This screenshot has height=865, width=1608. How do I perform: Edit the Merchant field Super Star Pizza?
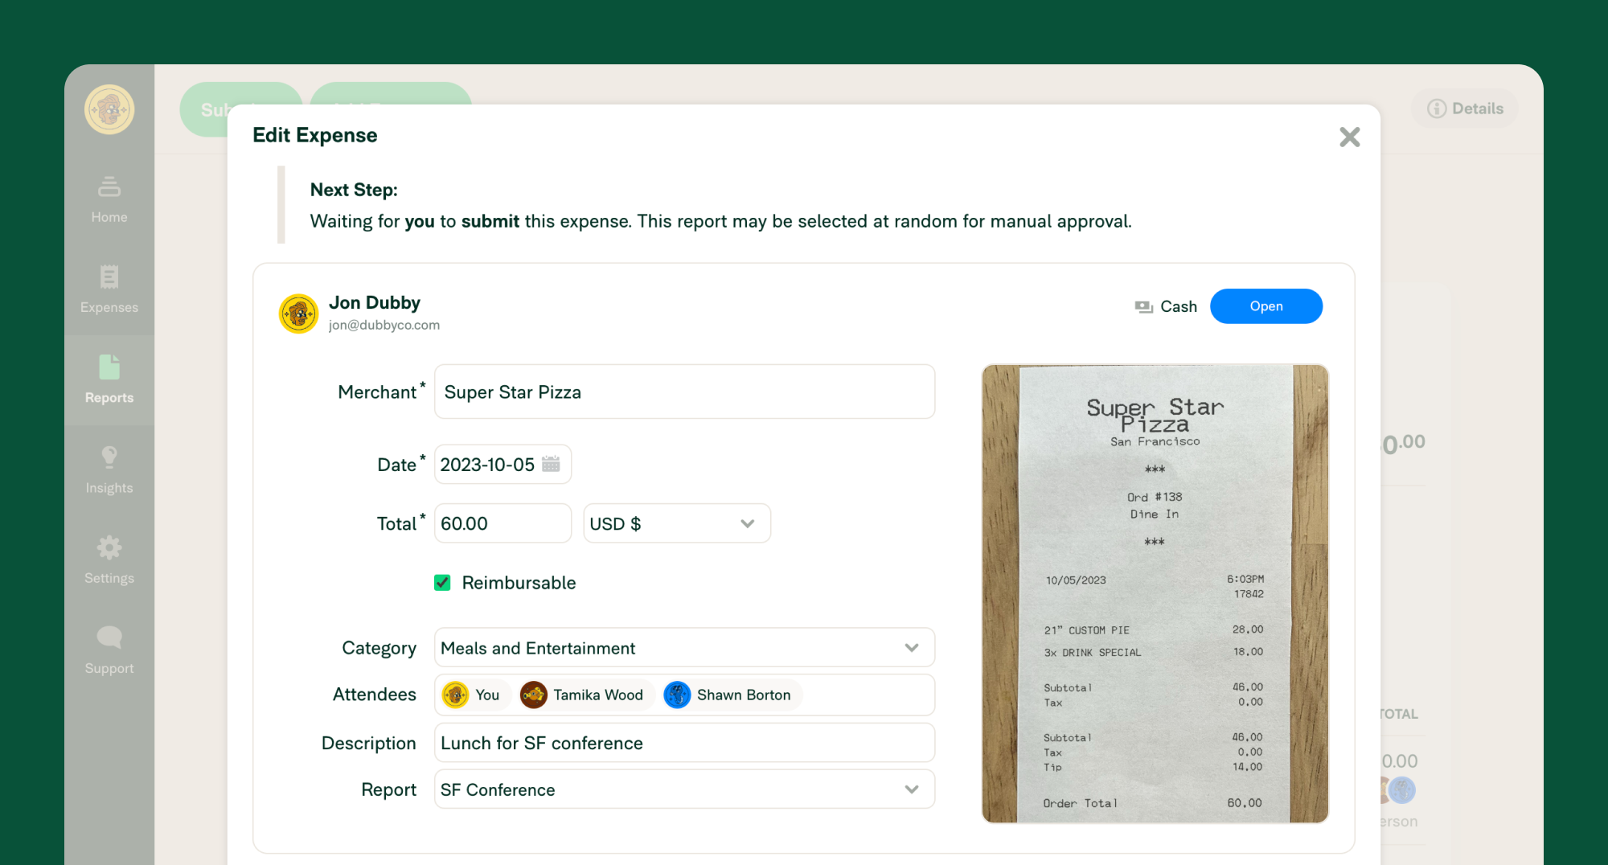[684, 392]
